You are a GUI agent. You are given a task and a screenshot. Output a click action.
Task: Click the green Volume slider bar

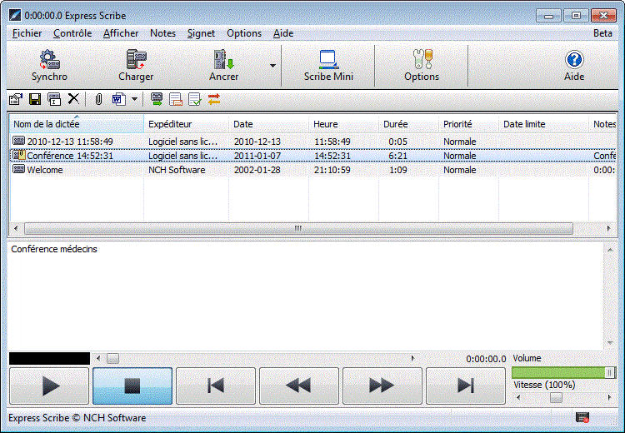pos(563,372)
